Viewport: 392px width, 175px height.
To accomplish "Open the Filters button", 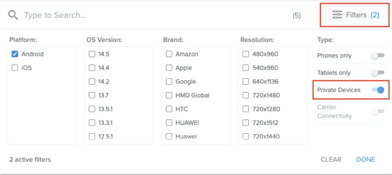I will (355, 15).
